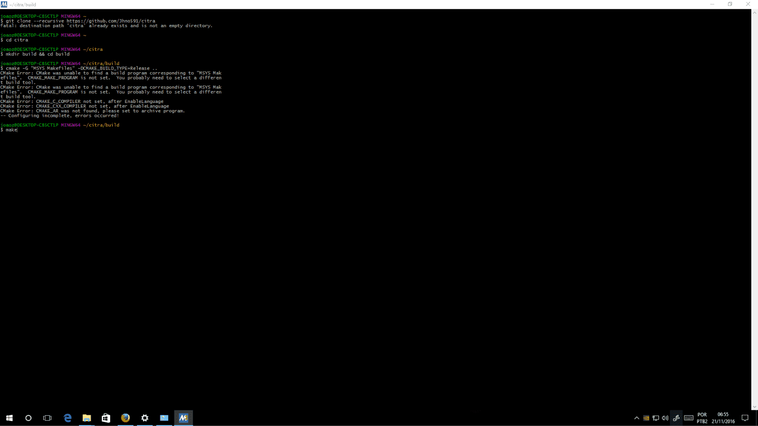758x426 pixels.
Task: Open the volume control speaker icon
Action: (x=665, y=418)
